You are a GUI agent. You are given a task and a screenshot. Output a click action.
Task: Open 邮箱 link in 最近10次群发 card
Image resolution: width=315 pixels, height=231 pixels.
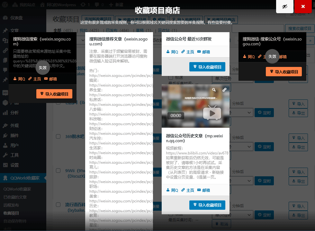point(203,52)
